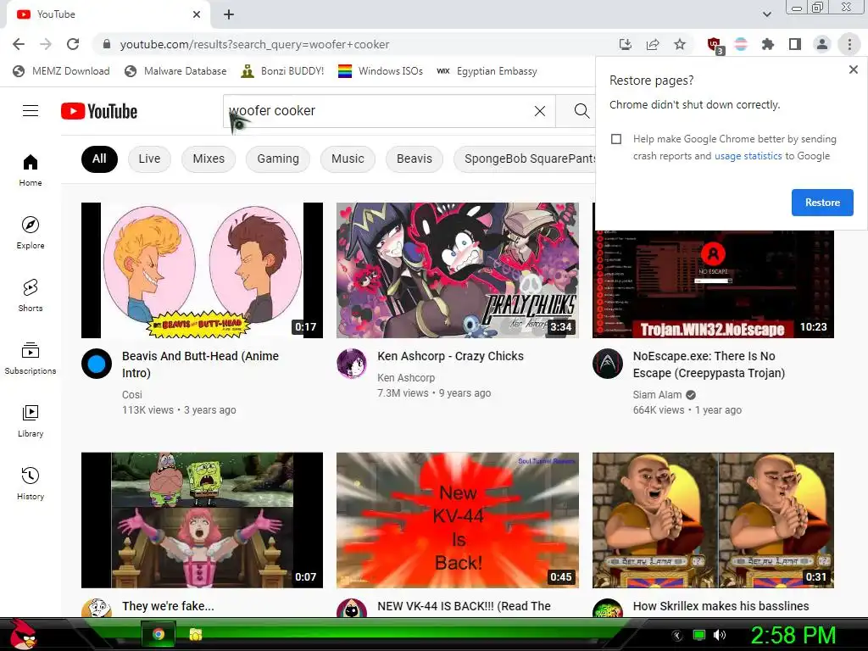
Task: Open the Chrome three-dot menu
Action: [849, 44]
